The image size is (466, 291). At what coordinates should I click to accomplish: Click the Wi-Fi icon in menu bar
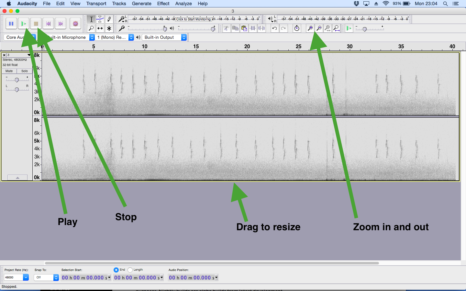coord(386,4)
